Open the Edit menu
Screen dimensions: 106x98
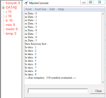click(52, 9)
